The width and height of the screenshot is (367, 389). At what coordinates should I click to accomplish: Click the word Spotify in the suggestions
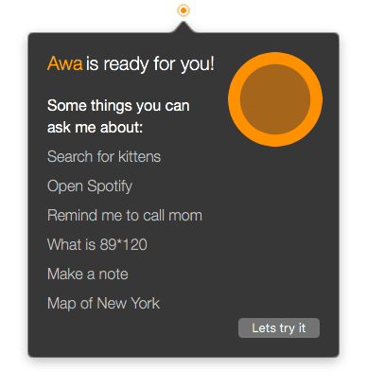[x=110, y=186]
